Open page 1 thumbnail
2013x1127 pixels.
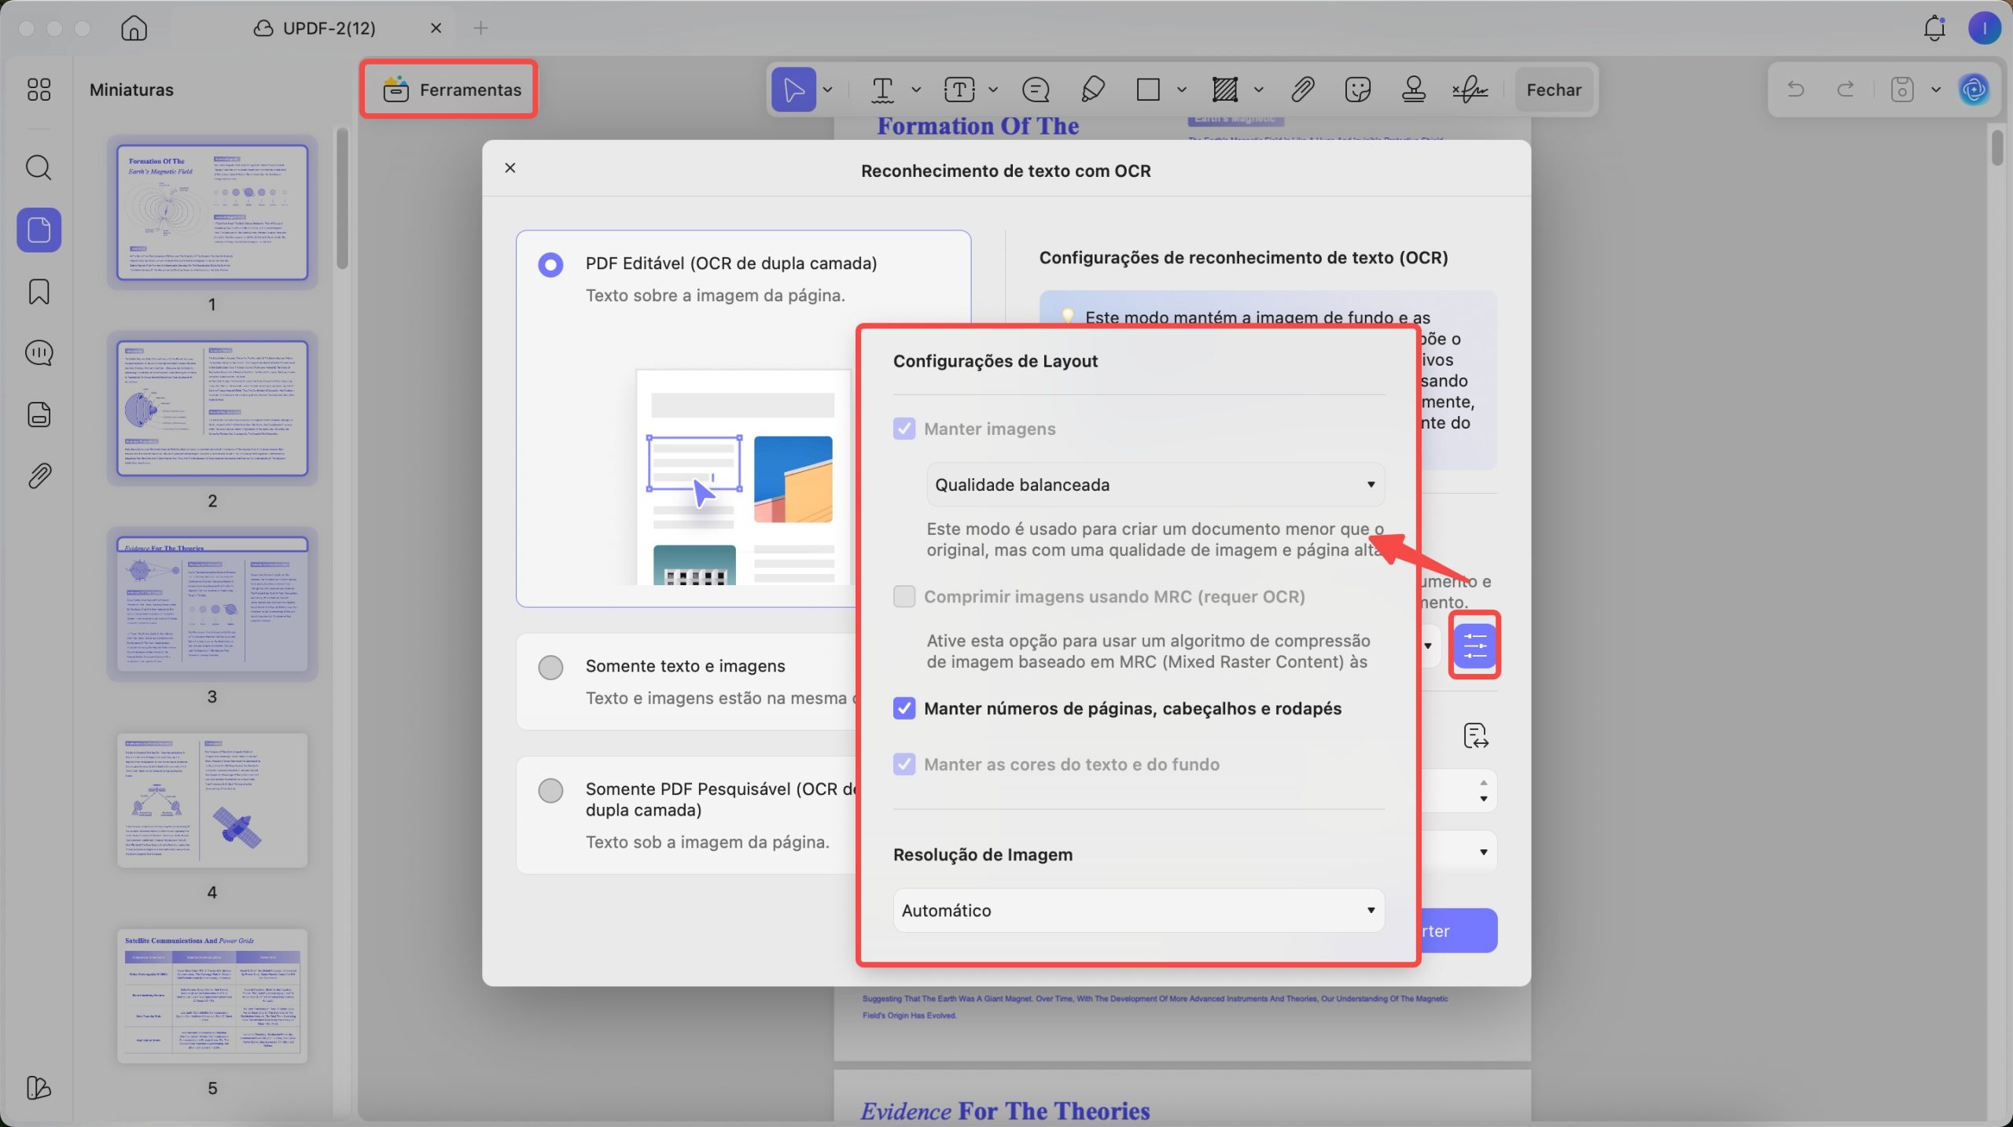[212, 212]
